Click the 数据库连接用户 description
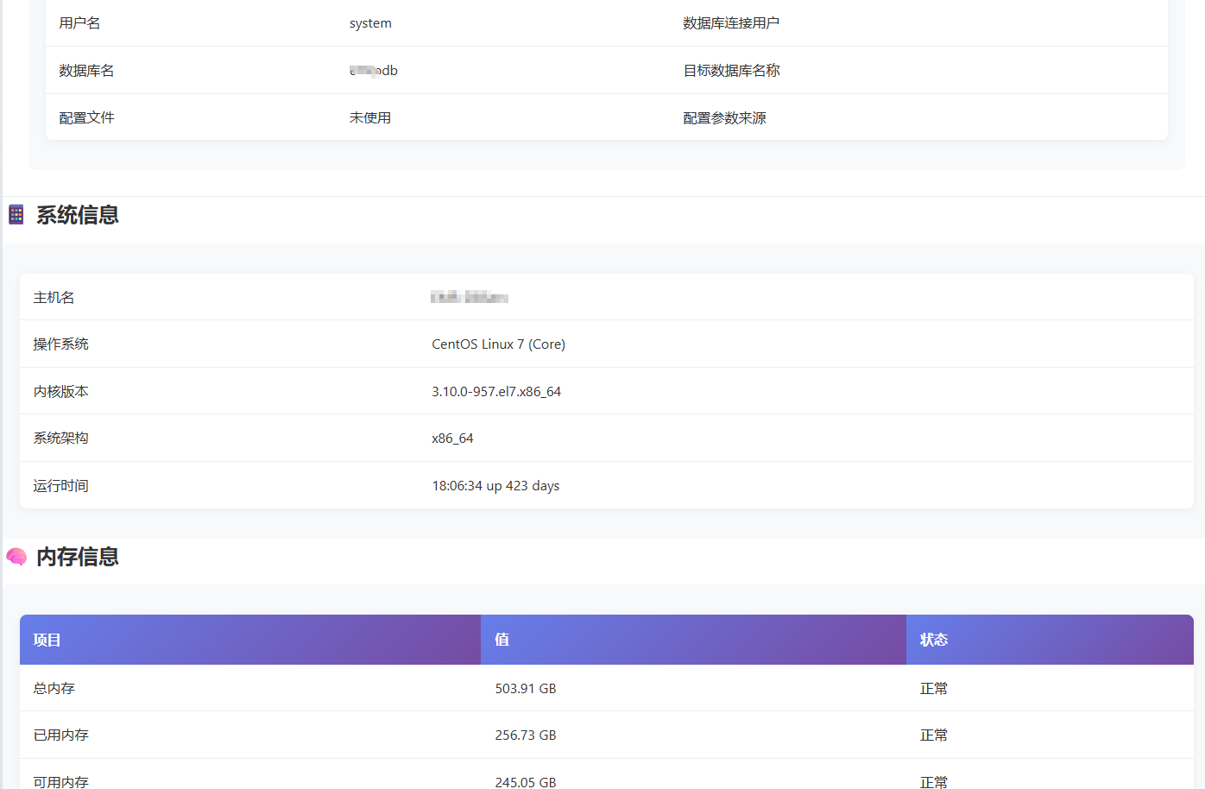Viewport: 1205px width, 789px height. (x=731, y=23)
